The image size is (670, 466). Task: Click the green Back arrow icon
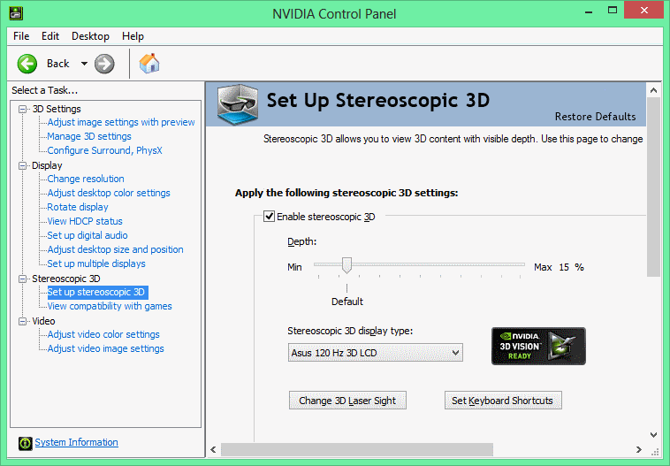[27, 64]
